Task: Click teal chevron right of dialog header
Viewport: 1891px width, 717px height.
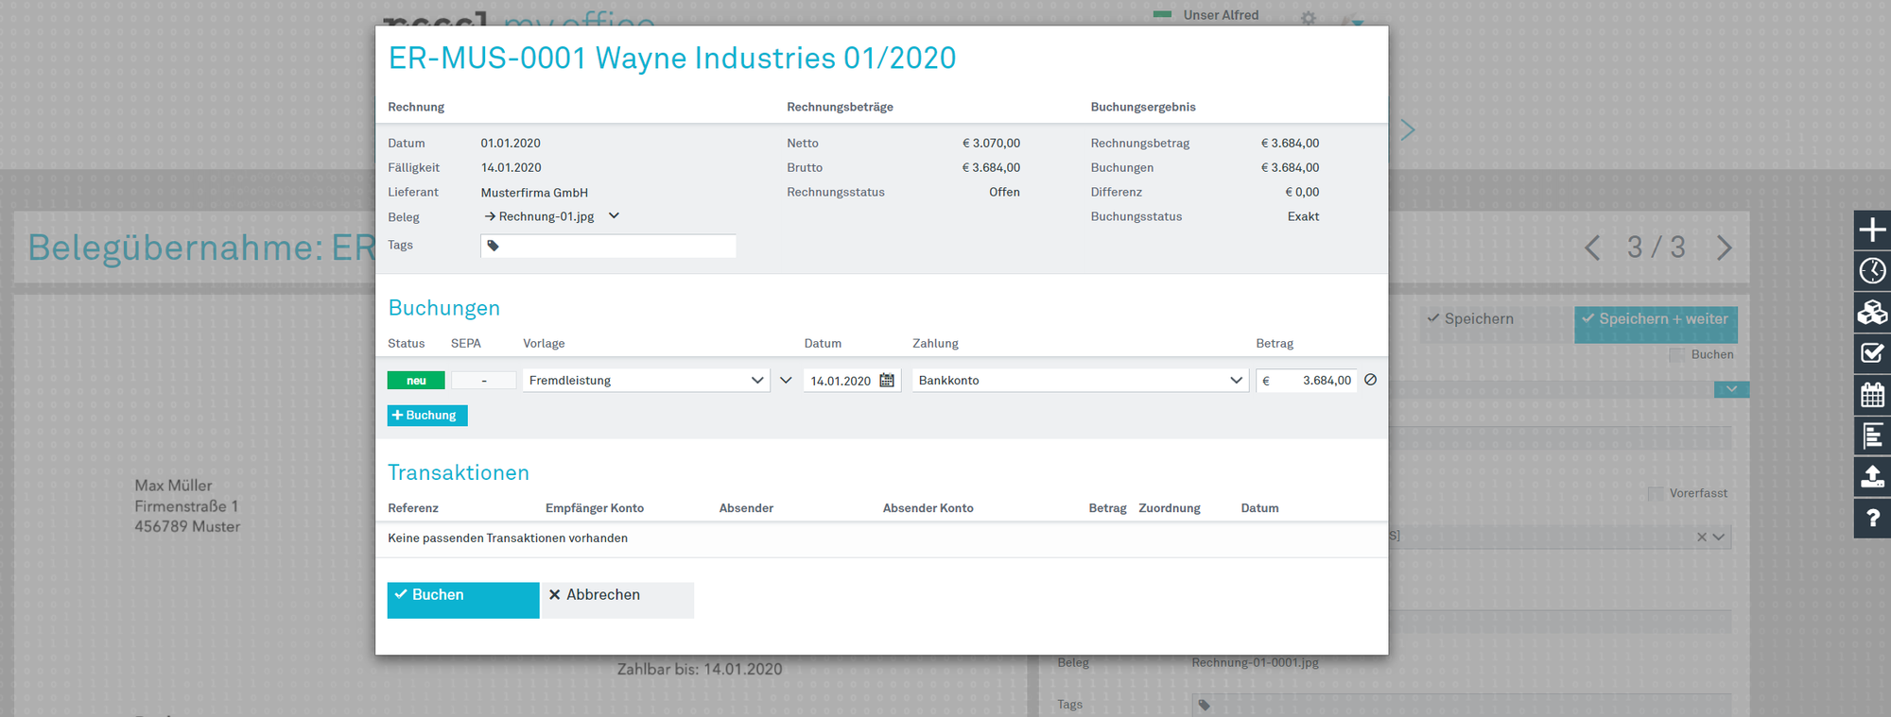Action: tap(1408, 129)
